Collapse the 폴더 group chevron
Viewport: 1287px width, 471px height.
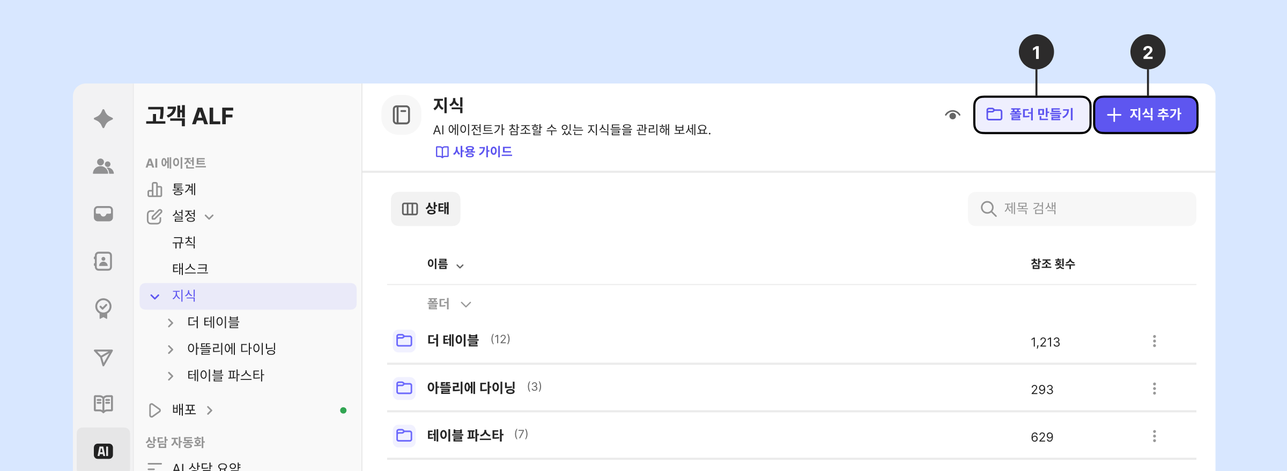tap(465, 305)
